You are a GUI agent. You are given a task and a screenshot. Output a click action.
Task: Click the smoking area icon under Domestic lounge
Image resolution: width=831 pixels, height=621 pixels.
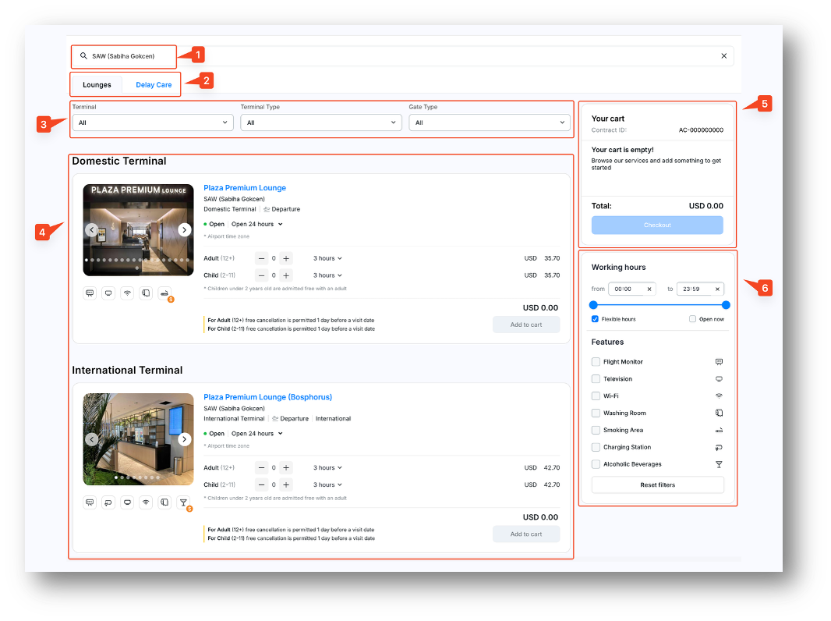[164, 293]
